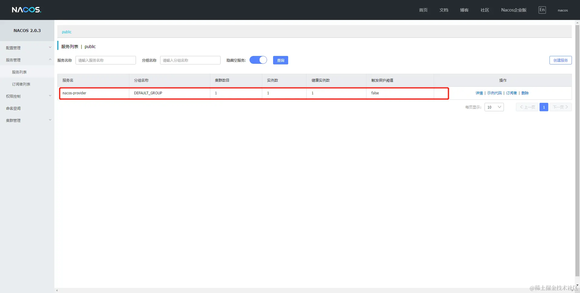
Task: Select the public namespace tab
Action: pos(67,32)
